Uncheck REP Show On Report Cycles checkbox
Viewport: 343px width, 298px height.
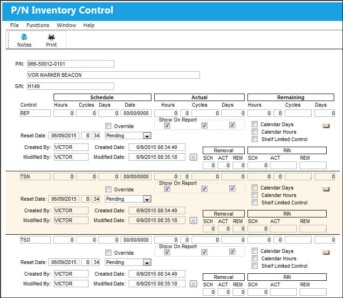[204, 125]
